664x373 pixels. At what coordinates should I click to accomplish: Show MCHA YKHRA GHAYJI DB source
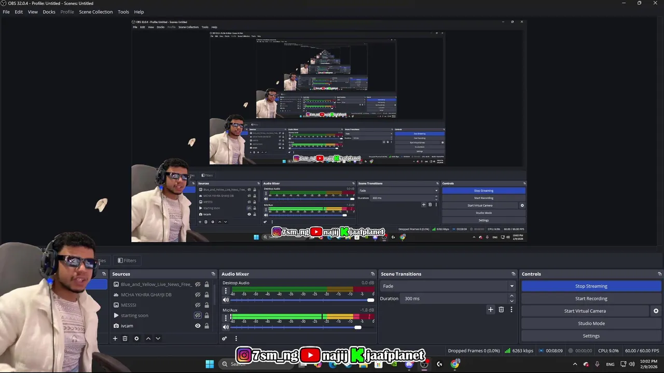[x=198, y=295]
